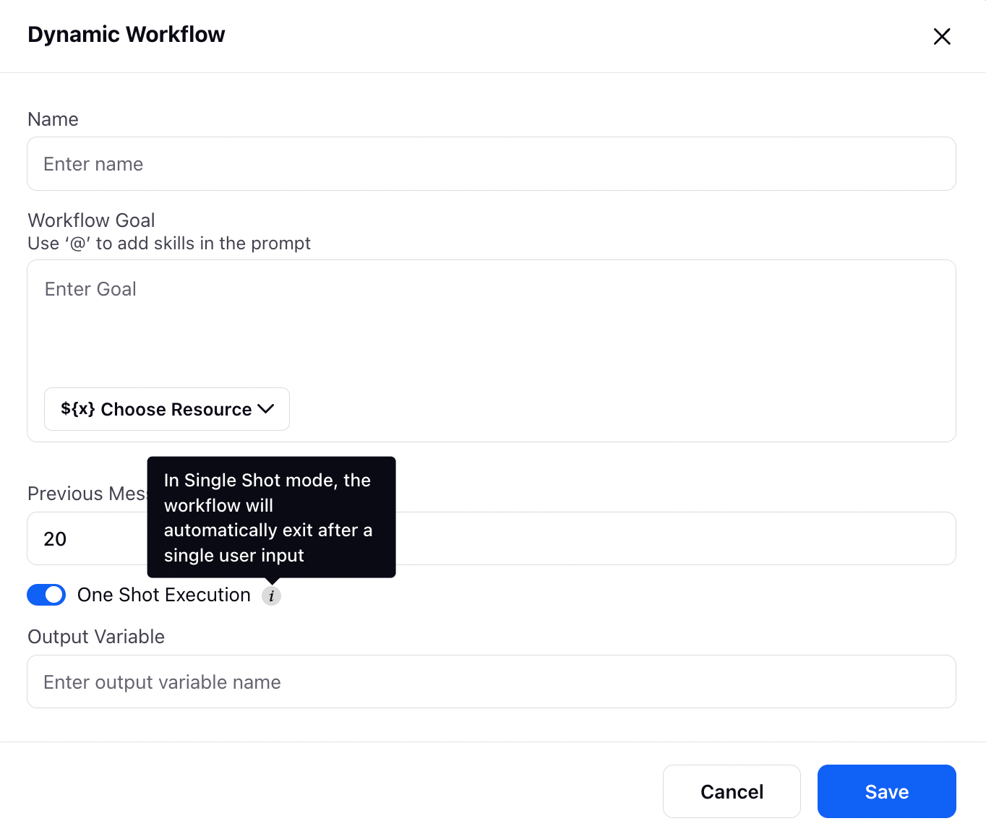
Task: Click the Output Variable label
Action: click(96, 637)
